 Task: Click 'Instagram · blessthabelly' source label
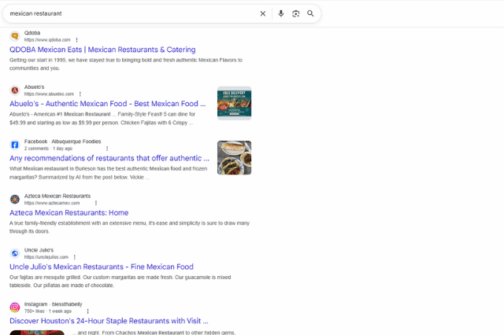click(54, 304)
